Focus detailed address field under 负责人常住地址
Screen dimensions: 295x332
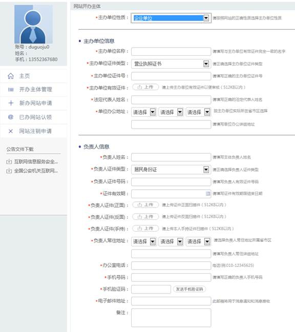tap(171, 254)
